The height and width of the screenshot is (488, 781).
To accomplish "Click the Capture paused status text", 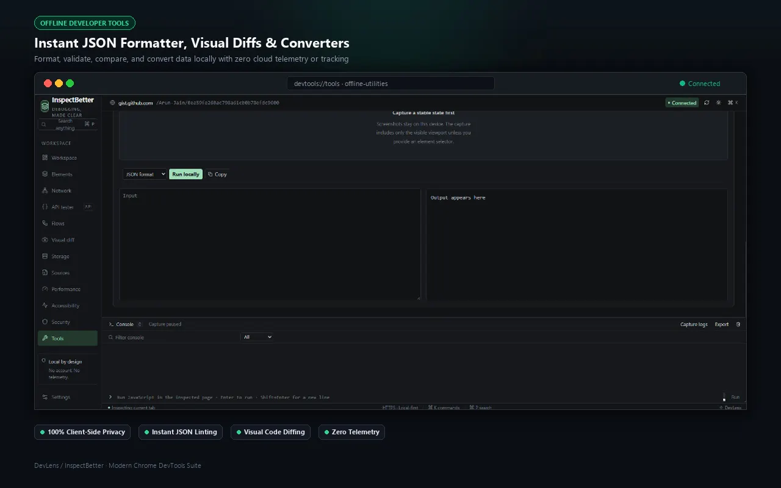I will click(165, 325).
